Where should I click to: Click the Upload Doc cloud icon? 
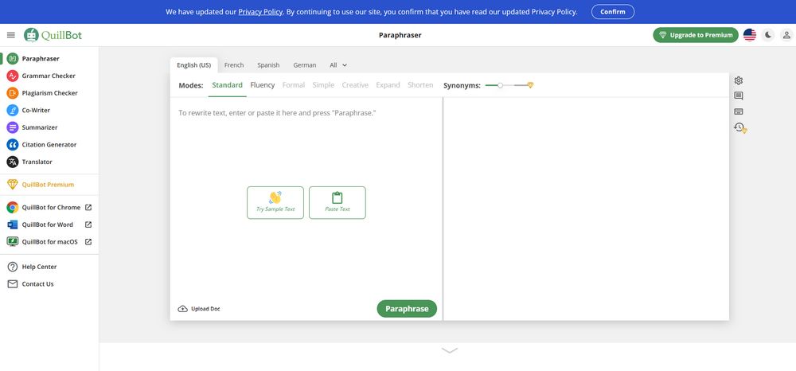183,309
